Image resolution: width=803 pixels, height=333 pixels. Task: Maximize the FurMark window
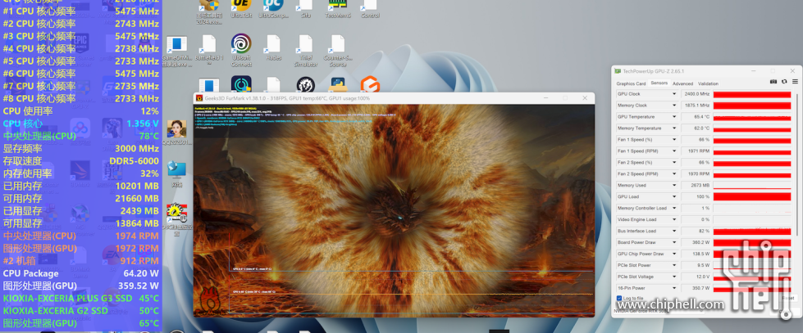click(565, 98)
